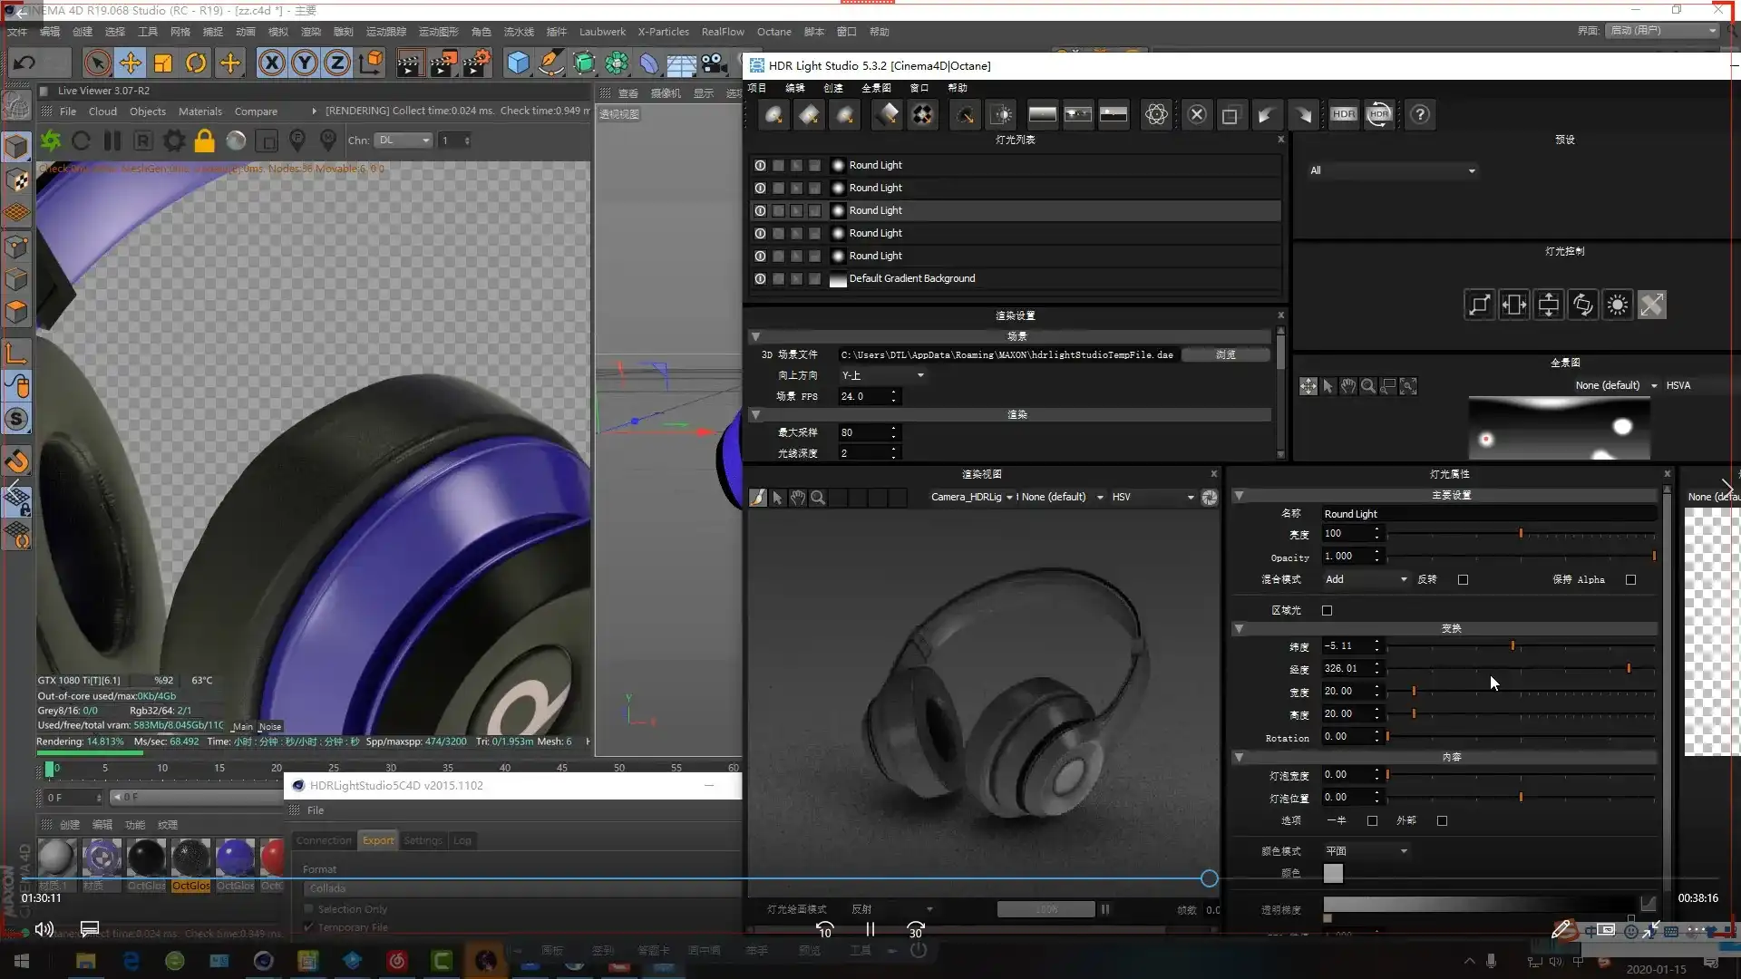Click the Octane render settings gear icon
Screen dimensions: 1741x979
pos(173,141)
